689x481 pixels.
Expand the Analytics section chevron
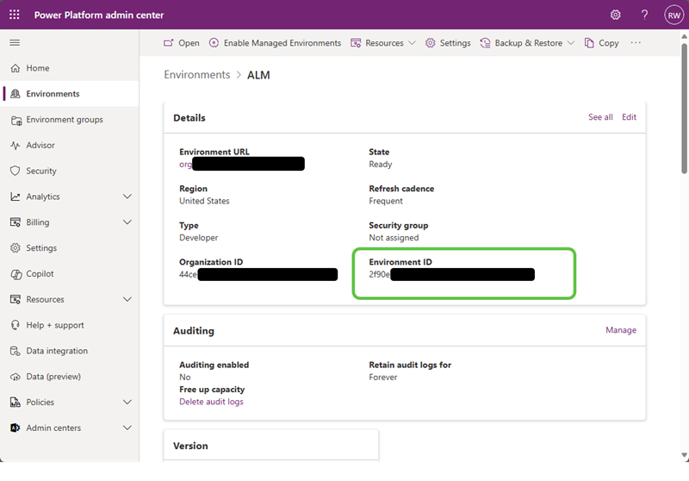coord(127,197)
